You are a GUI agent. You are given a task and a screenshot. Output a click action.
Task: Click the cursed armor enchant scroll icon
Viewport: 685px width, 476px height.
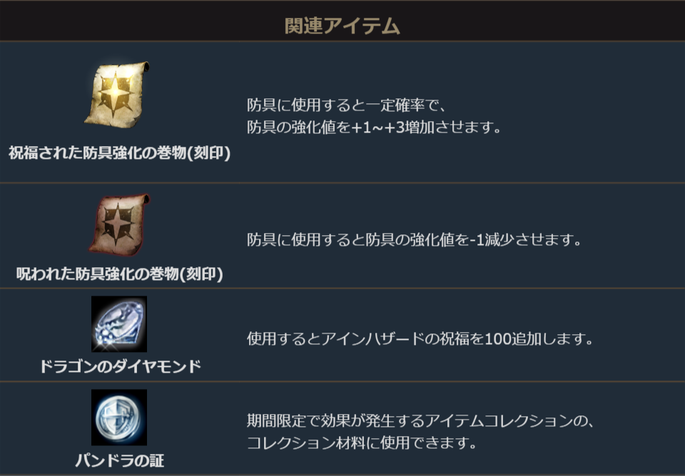[119, 224]
